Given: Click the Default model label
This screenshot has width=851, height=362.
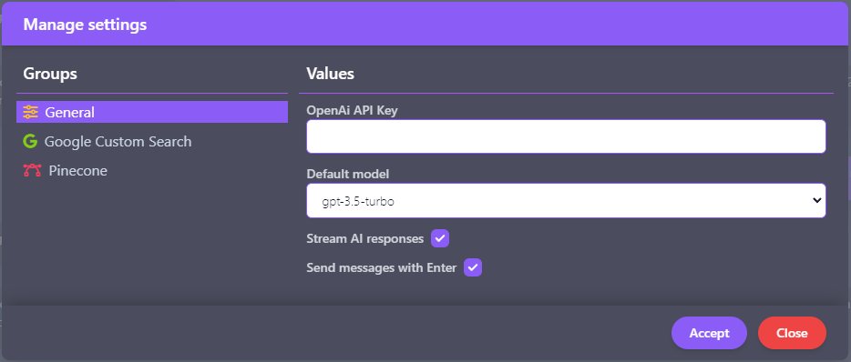Looking at the screenshot, I should coord(348,175).
